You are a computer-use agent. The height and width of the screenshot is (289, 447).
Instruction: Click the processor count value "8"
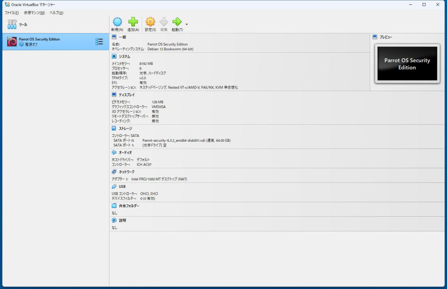140,68
